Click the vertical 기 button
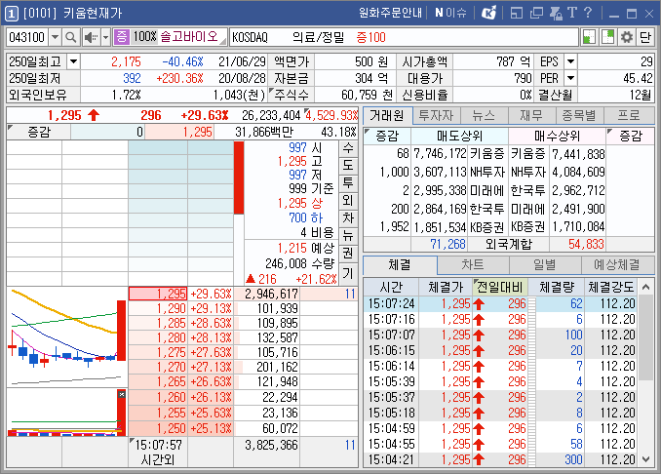Image resolution: width=661 pixels, height=474 pixels. click(x=348, y=274)
